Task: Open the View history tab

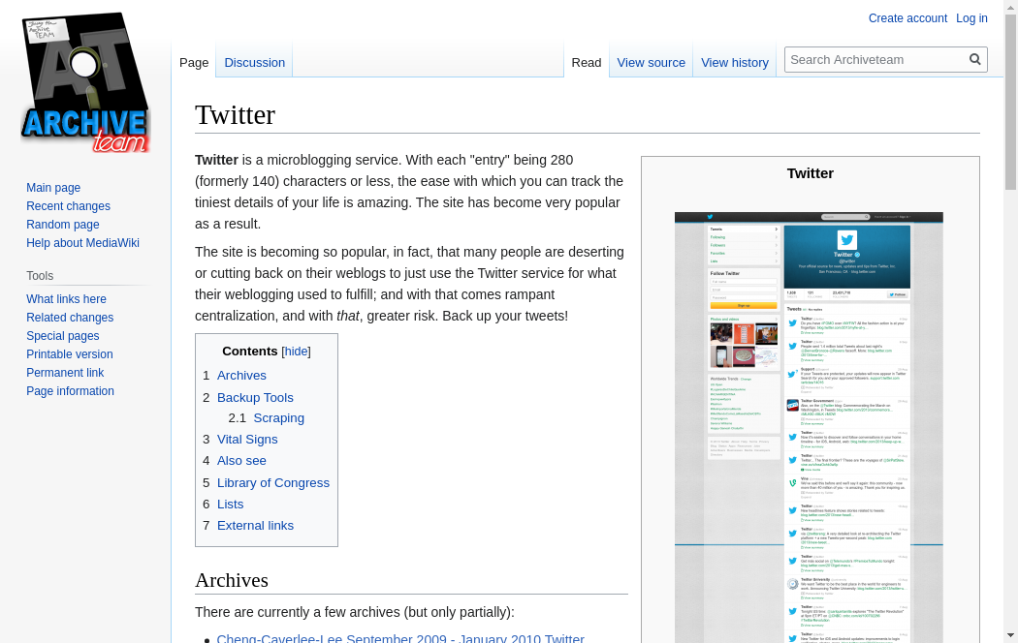Action: (x=734, y=62)
